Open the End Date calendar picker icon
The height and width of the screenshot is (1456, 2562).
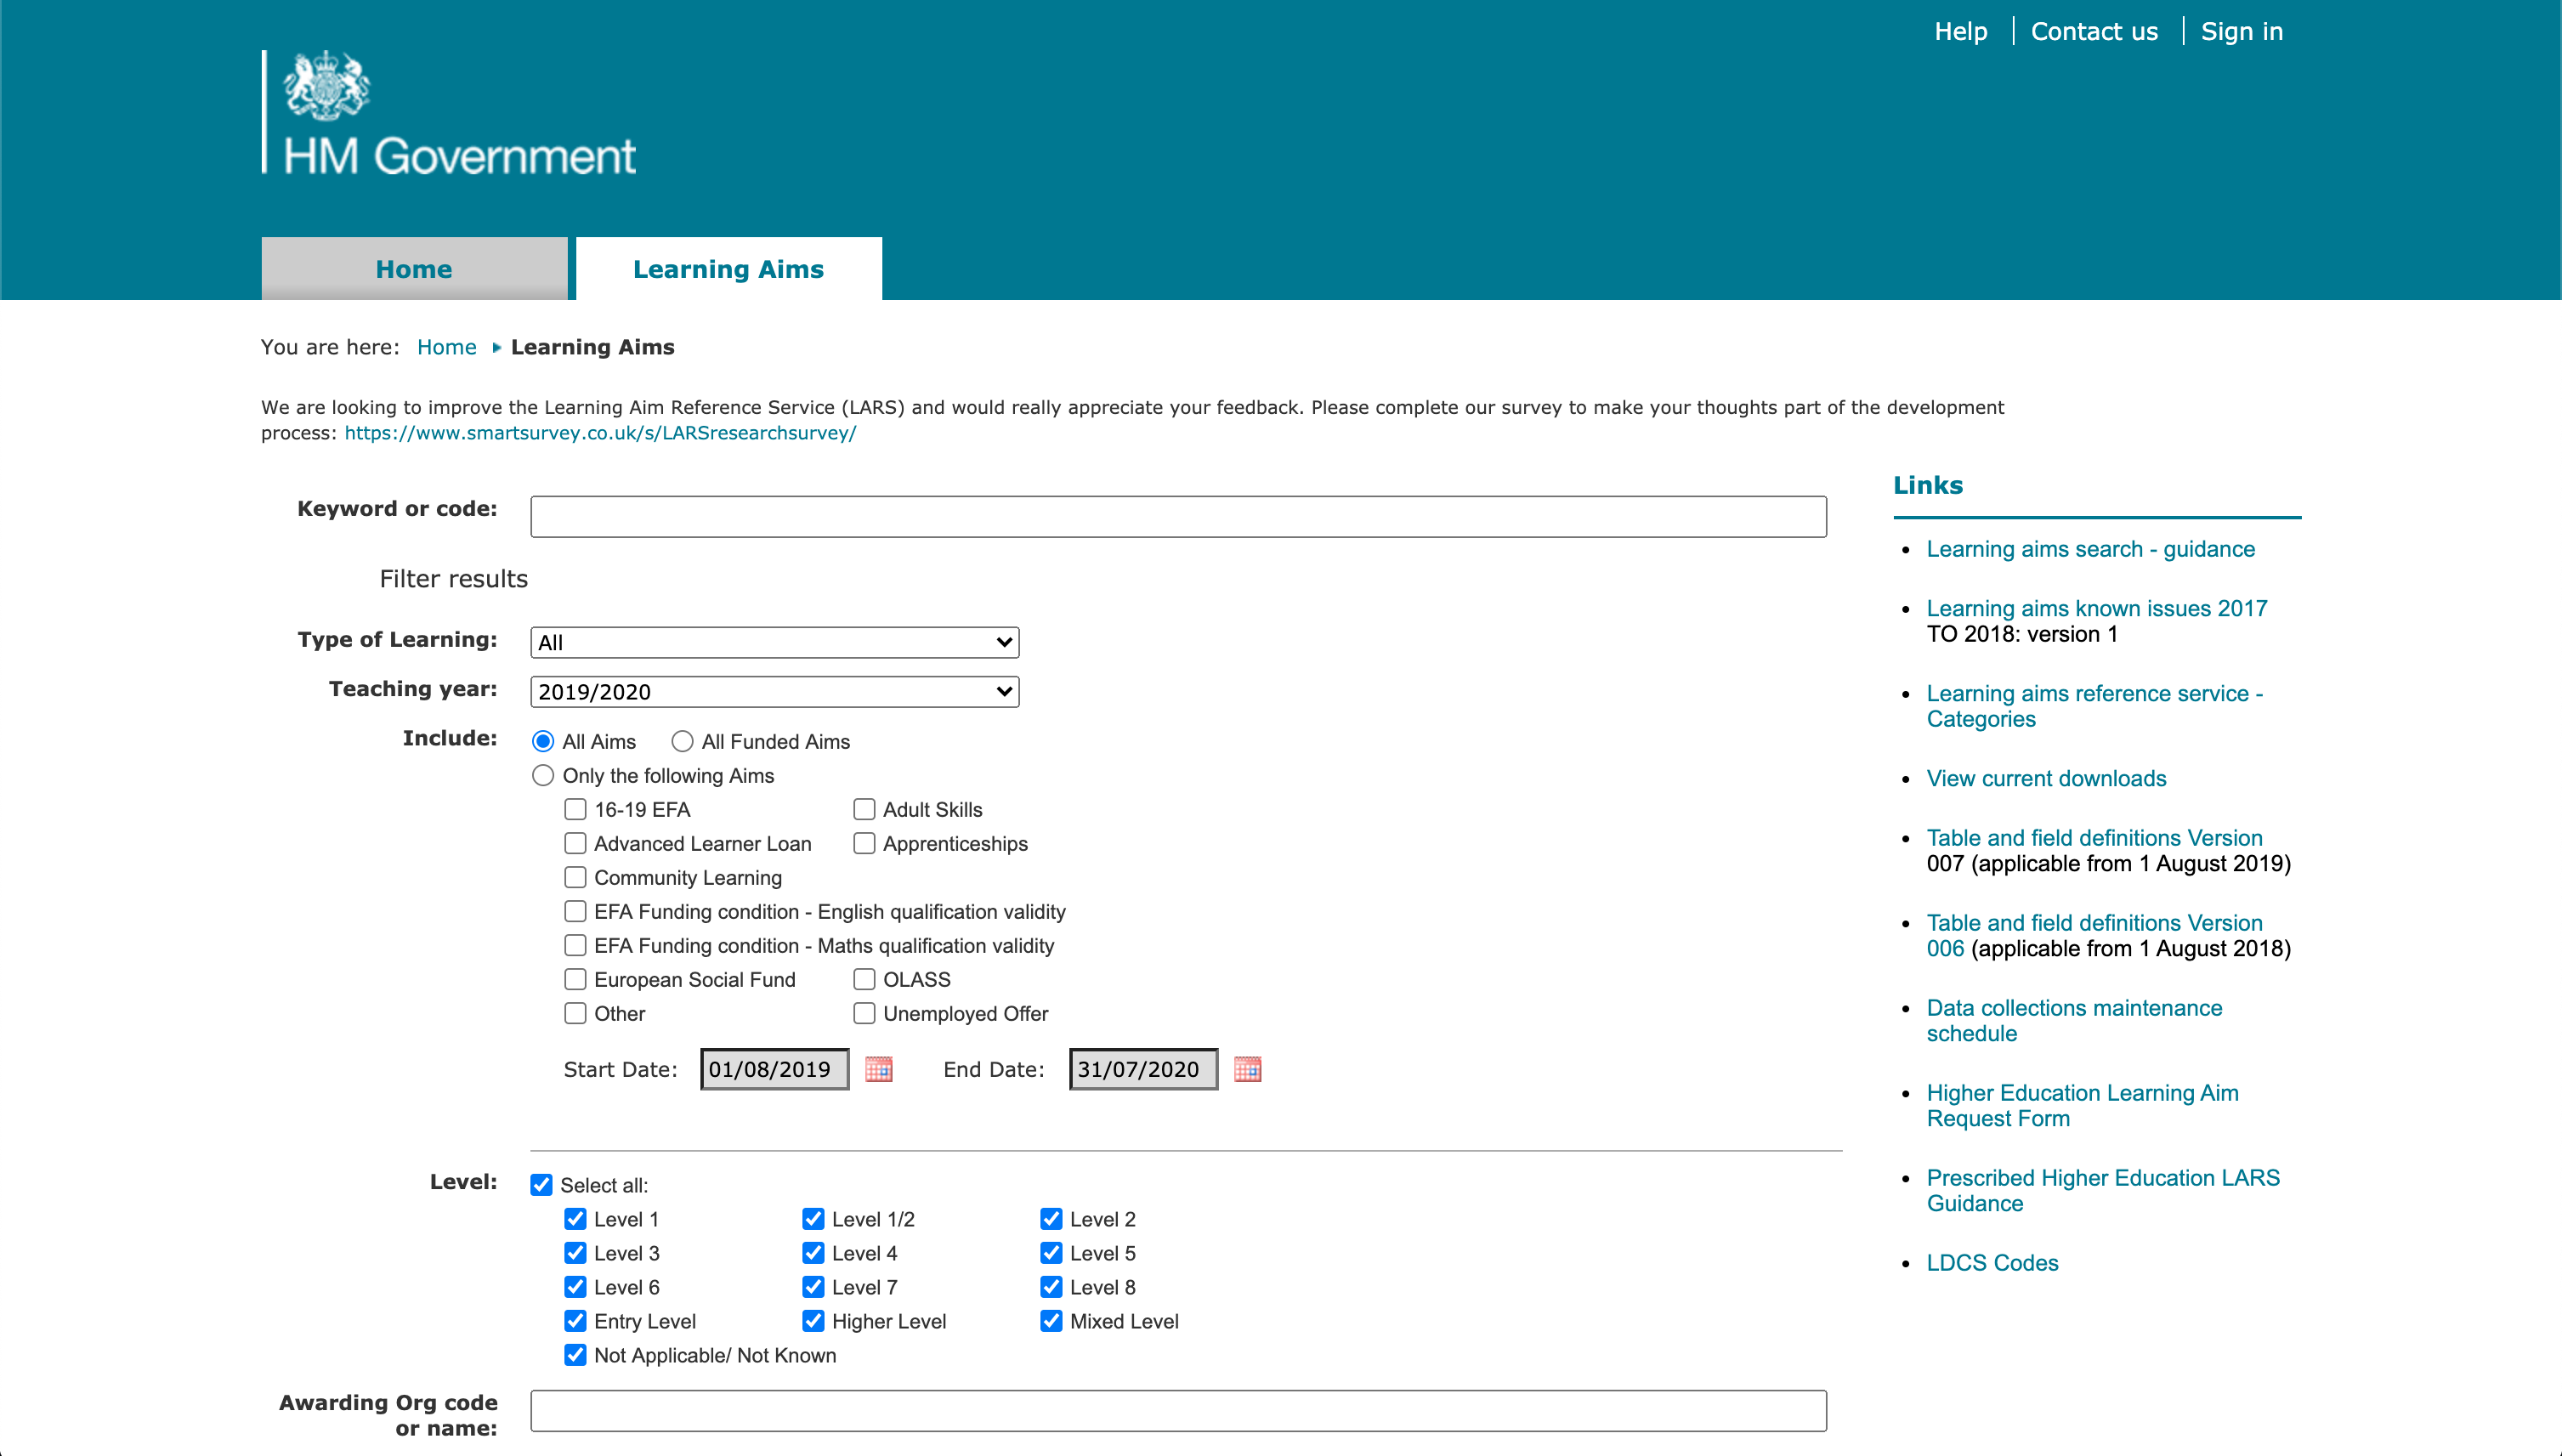[1247, 1069]
